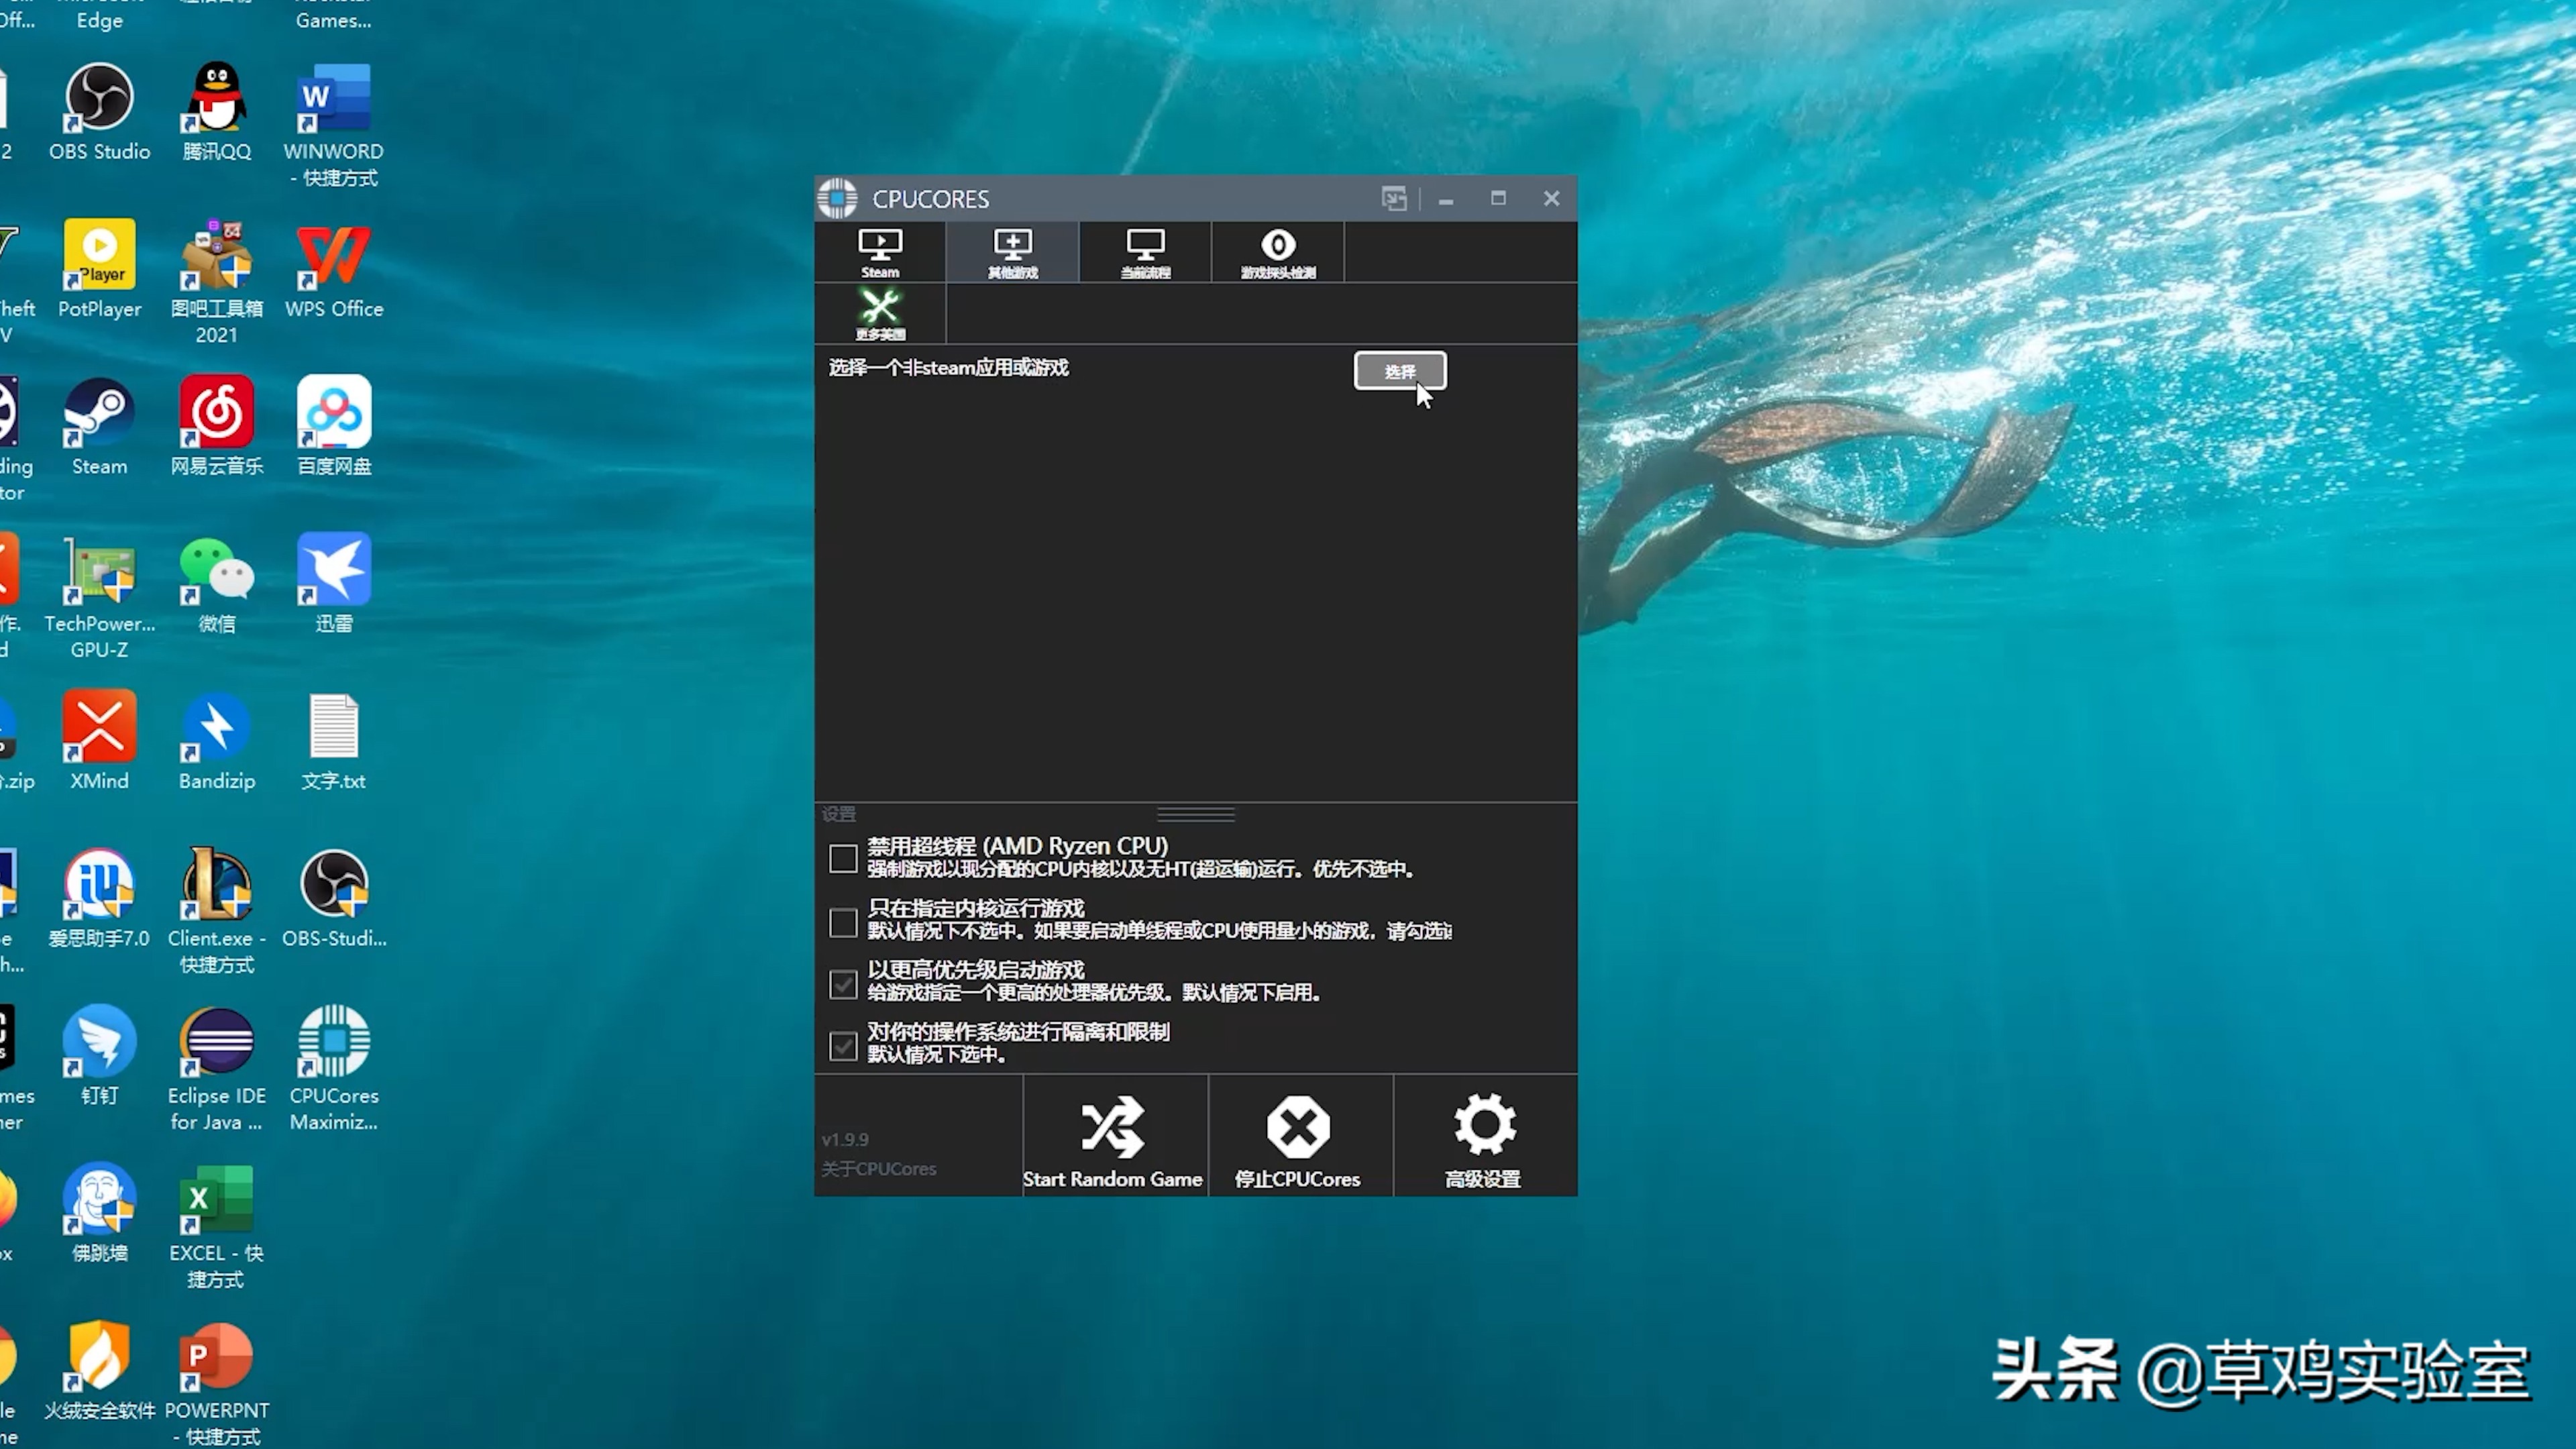This screenshot has width=2576, height=1449.
Task: Click the 当前游戏 tab icon
Action: (x=1144, y=252)
